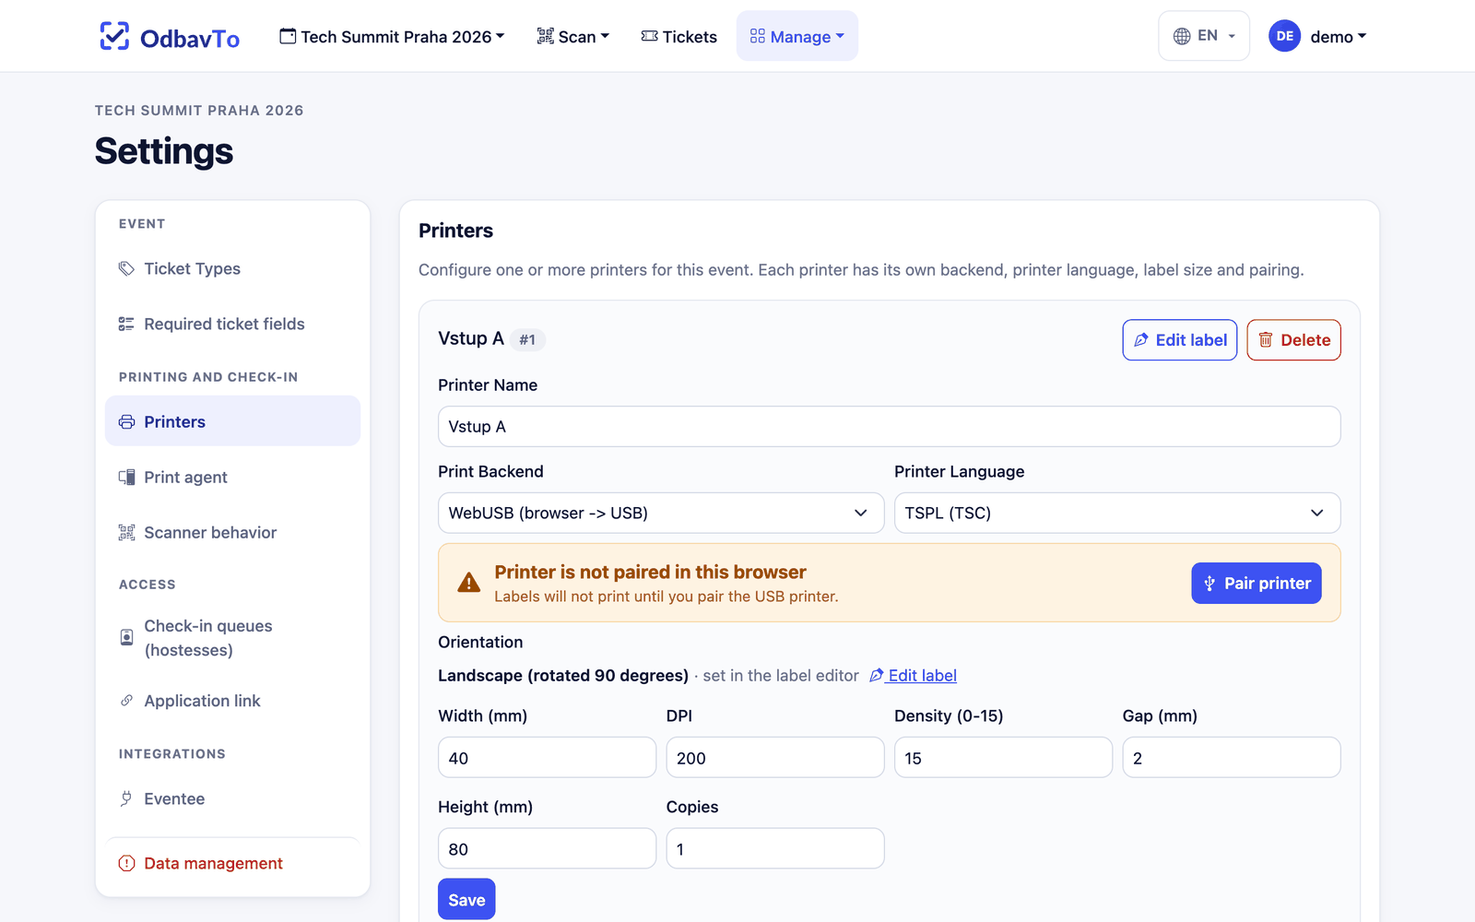This screenshot has width=1475, height=922.
Task: Click the grid icon beside Manage
Action: click(758, 36)
